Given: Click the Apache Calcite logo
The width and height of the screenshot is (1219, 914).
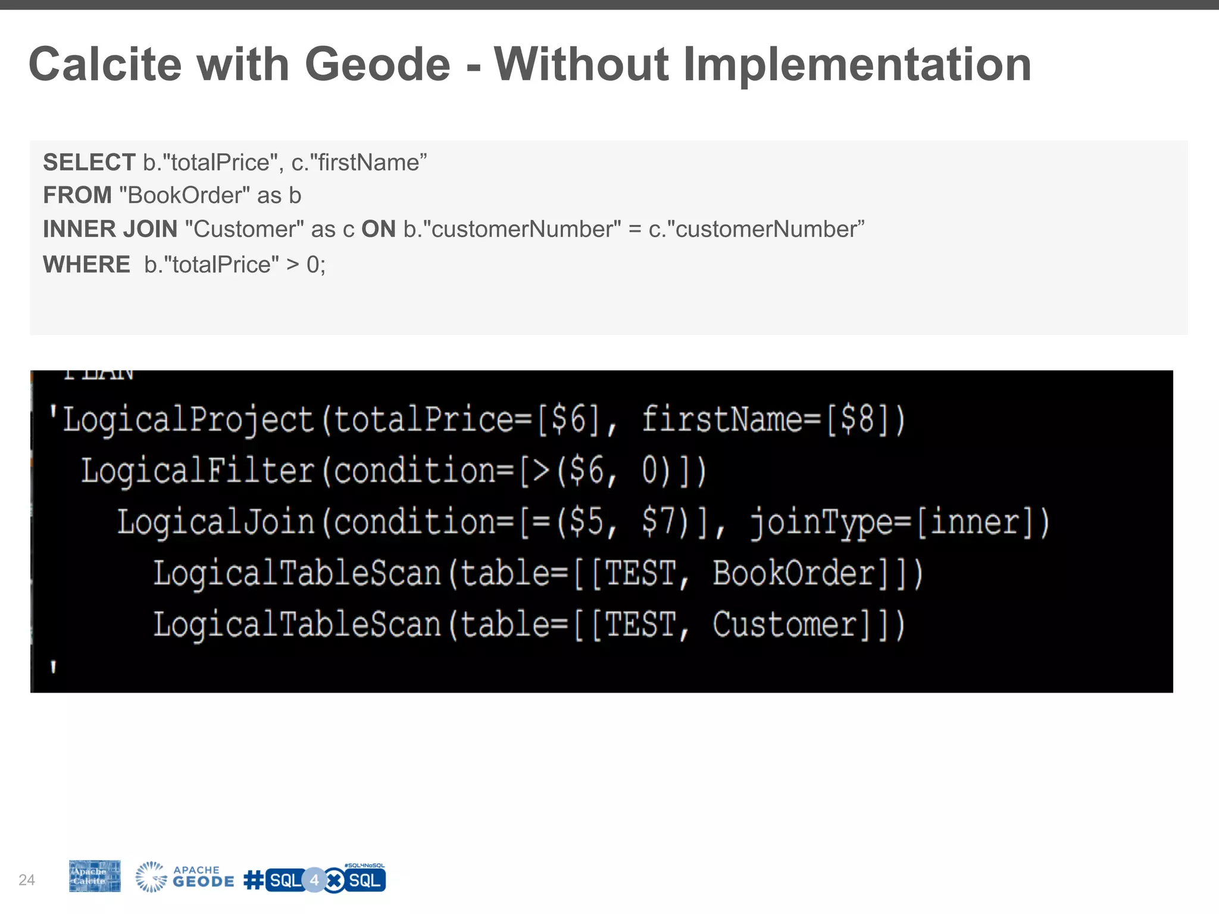Looking at the screenshot, I should click(95, 876).
